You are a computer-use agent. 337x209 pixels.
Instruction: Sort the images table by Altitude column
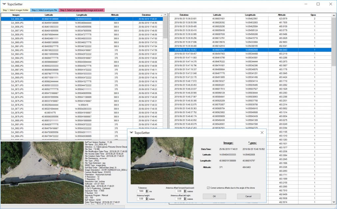[115, 15]
